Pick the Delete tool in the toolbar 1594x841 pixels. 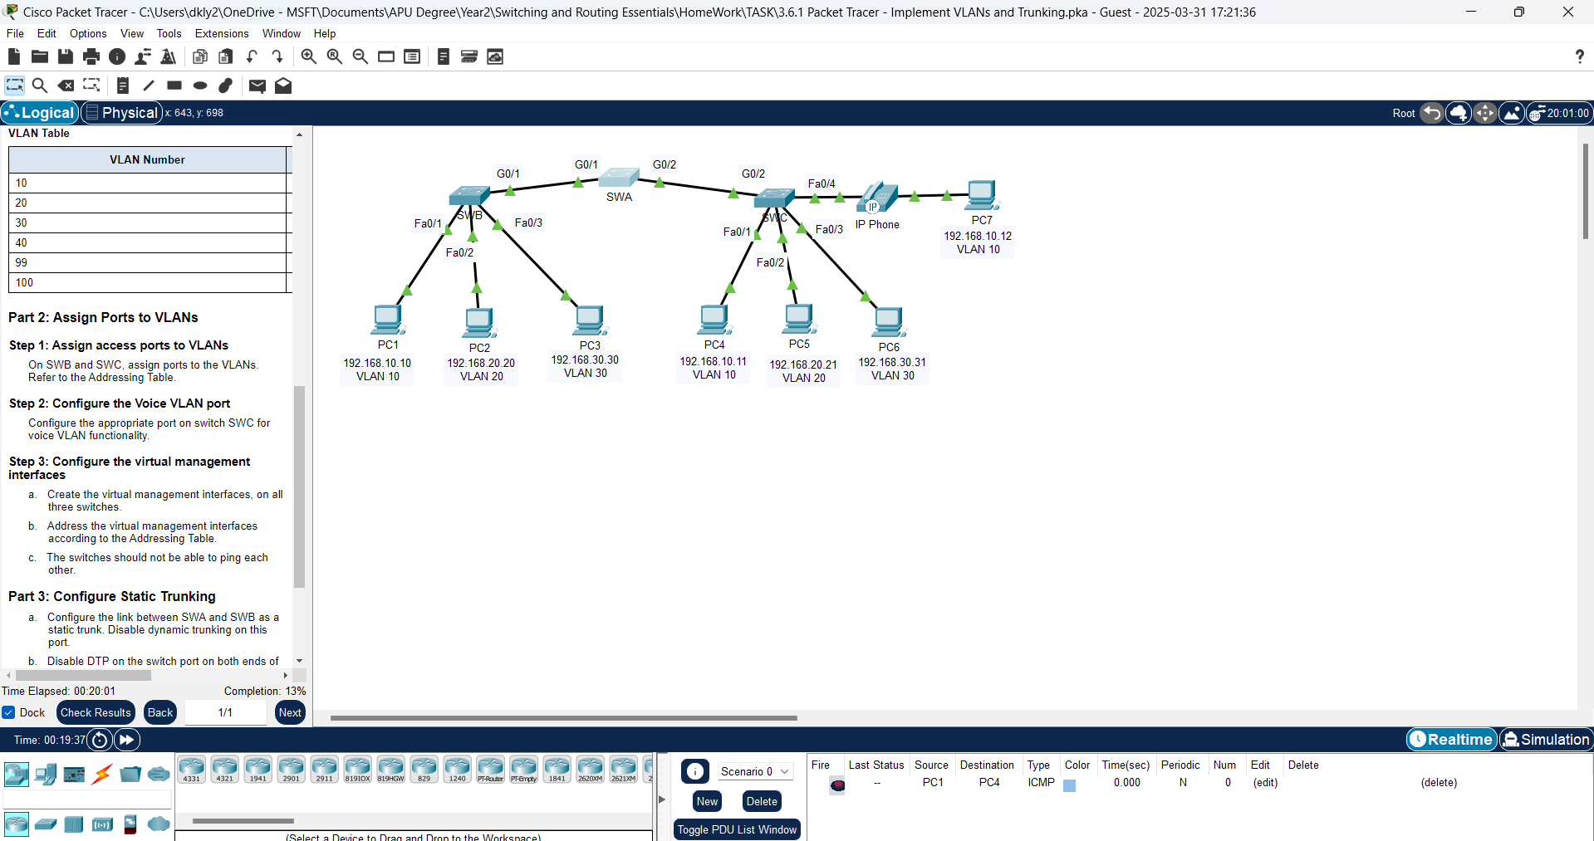point(66,85)
